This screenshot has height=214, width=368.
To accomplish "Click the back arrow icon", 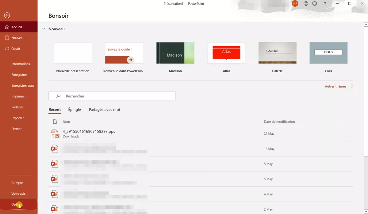I will [7, 15].
